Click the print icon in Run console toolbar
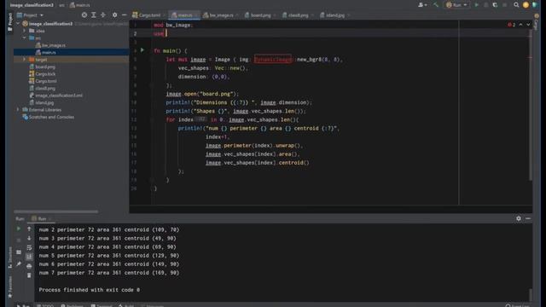 click(x=29, y=266)
